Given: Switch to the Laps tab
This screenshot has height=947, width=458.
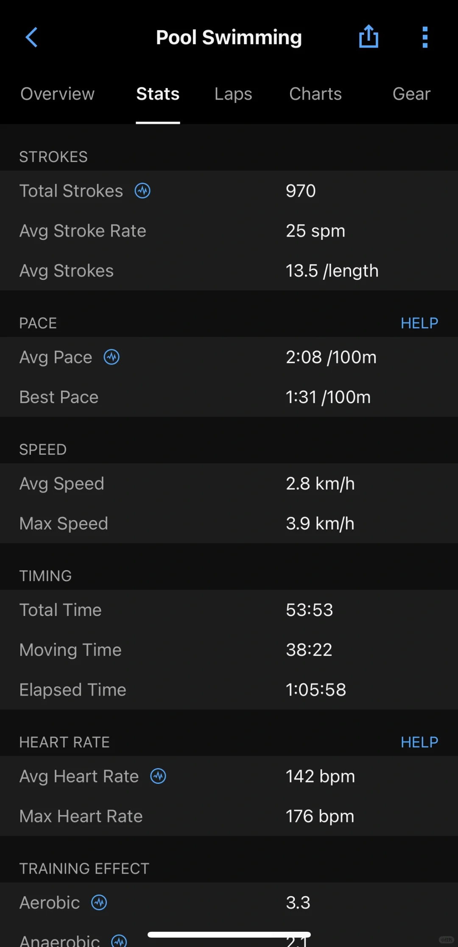Looking at the screenshot, I should click(233, 94).
